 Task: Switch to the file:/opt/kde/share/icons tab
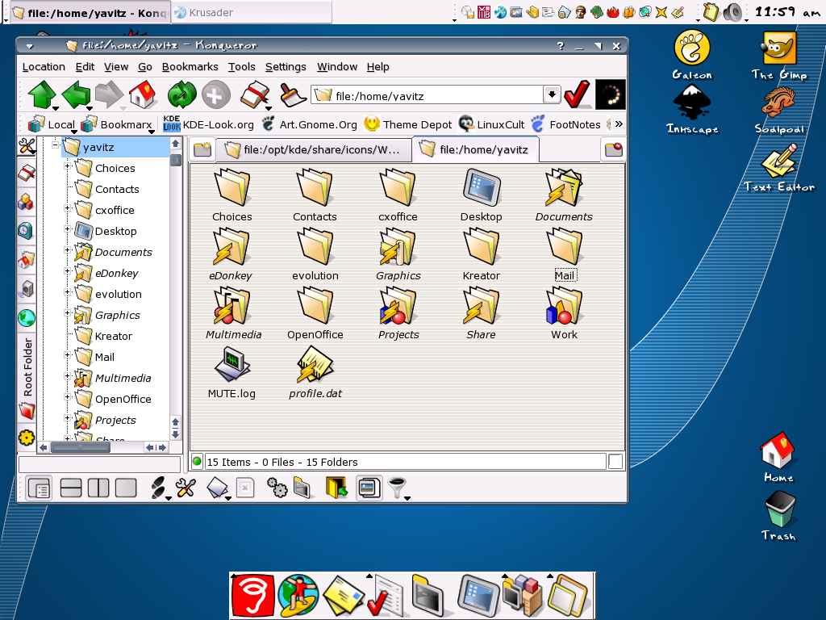(314, 149)
